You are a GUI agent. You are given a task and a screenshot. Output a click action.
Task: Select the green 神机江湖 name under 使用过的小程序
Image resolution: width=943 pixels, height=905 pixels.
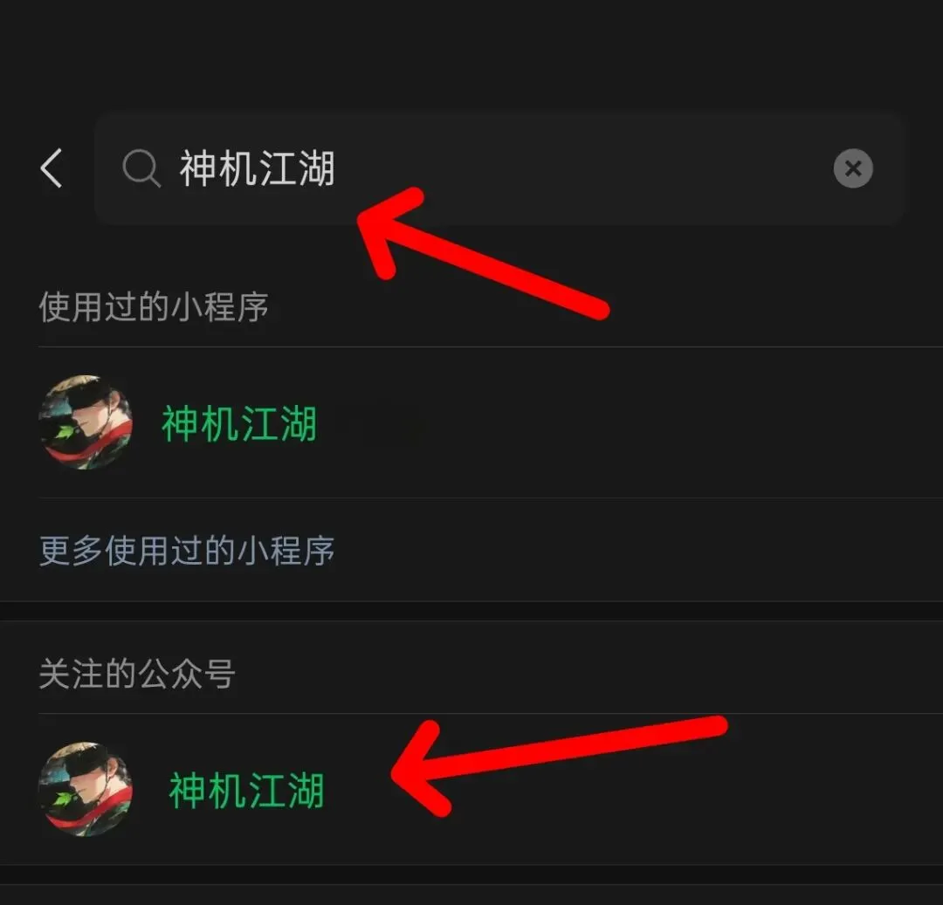[238, 423]
